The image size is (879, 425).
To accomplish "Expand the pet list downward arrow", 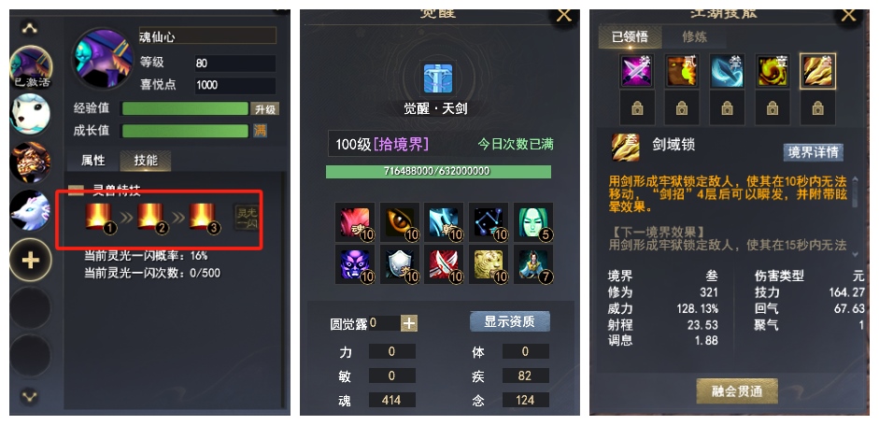I will click(x=30, y=396).
